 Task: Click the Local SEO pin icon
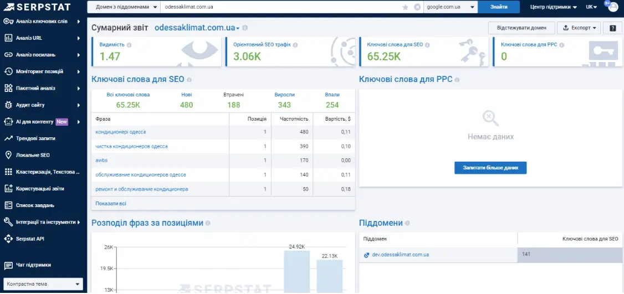[x=8, y=155]
